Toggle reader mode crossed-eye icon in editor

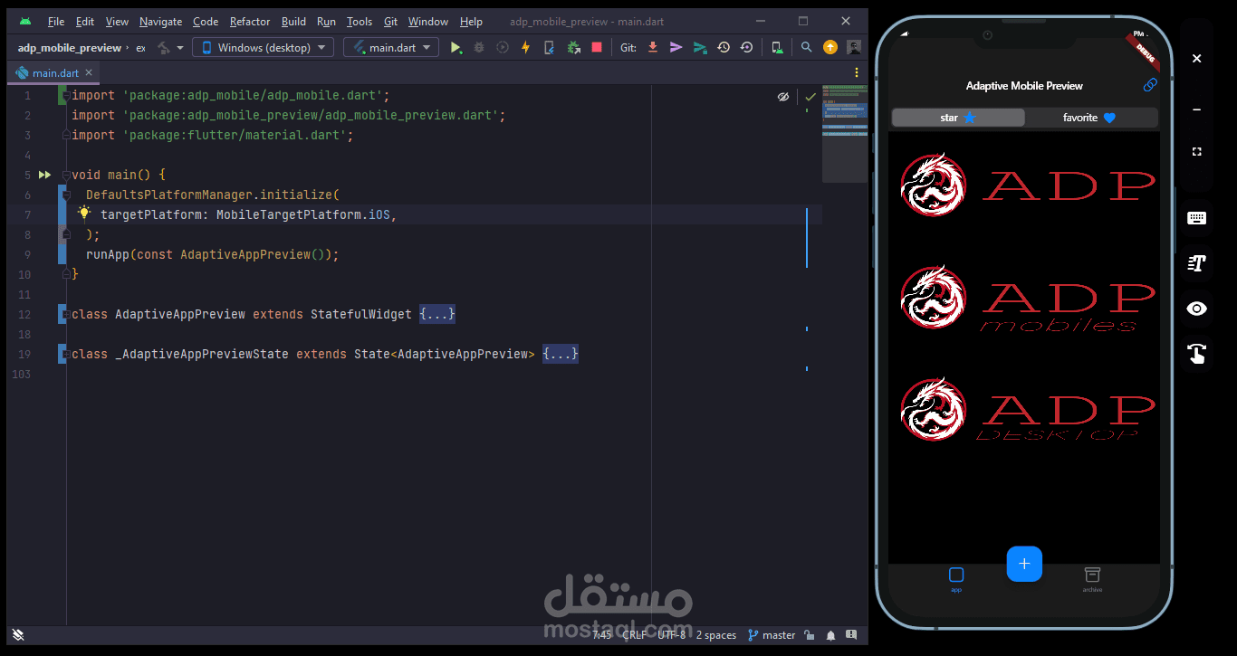tap(783, 96)
